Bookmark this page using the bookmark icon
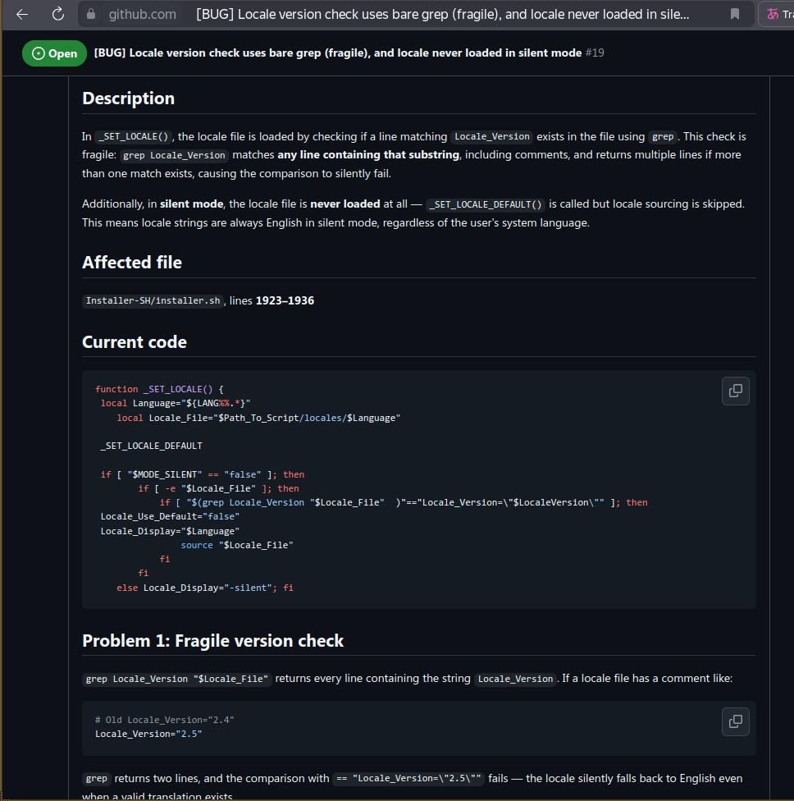Screen dimensions: 794x801 [735, 14]
